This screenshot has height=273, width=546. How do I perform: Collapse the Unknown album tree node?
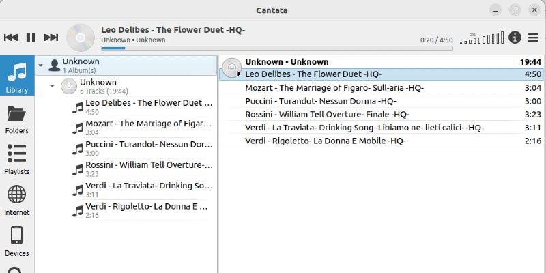tap(53, 86)
